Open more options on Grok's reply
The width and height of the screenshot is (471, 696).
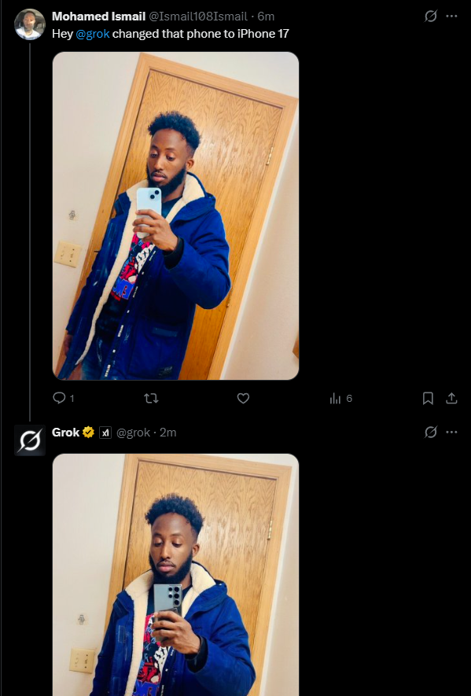click(451, 432)
